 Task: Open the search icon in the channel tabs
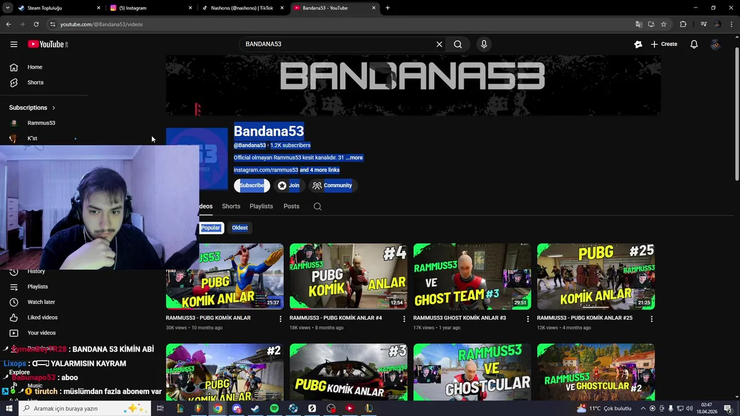[x=317, y=206]
